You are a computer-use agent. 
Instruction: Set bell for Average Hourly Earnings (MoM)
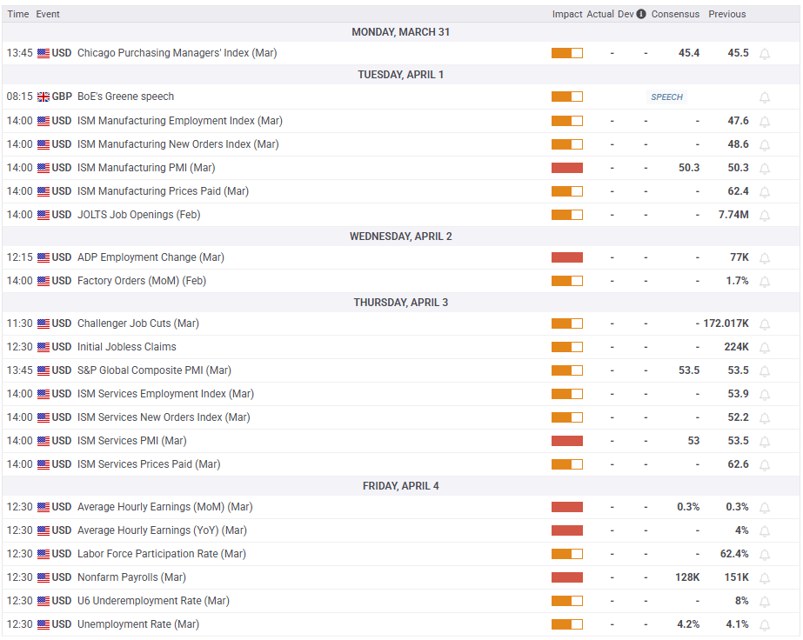pos(765,508)
